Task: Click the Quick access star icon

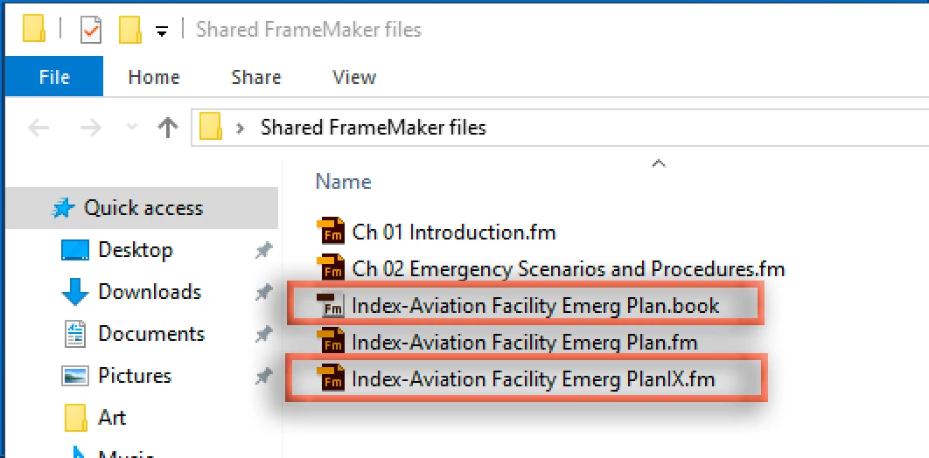Action: 63,208
